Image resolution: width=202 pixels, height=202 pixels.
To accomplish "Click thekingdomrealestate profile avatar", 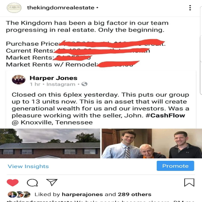I will pos(14,8).
